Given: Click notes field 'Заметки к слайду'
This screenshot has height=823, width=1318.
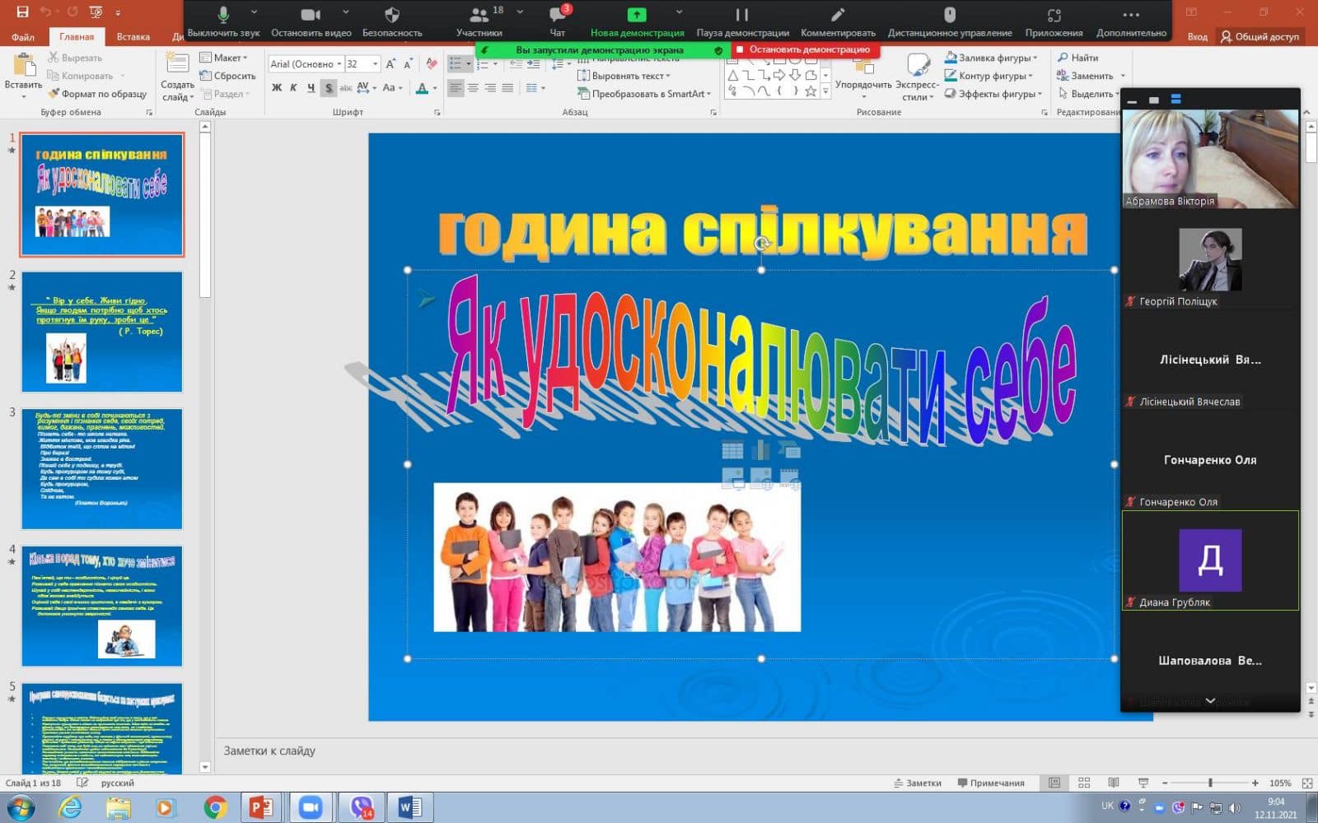Looking at the screenshot, I should click(x=270, y=751).
